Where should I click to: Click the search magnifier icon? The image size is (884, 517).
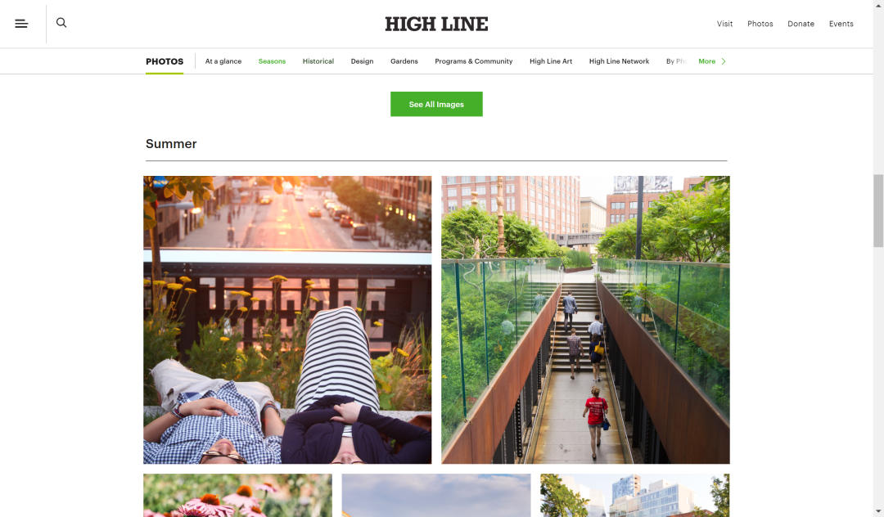[x=61, y=23]
